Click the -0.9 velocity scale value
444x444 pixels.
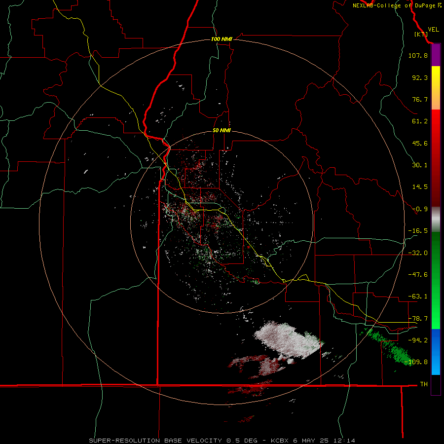click(x=420, y=209)
